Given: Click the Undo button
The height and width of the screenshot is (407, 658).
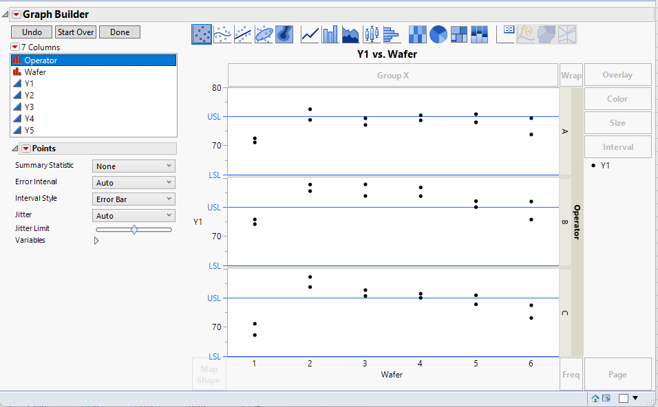Looking at the screenshot, I should (x=31, y=32).
